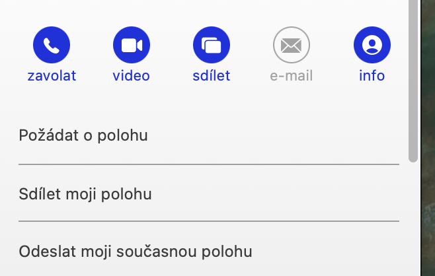The height and width of the screenshot is (276, 435).
Task: Choose "Sdílet moji polohu"
Action: pyautogui.click(x=85, y=194)
